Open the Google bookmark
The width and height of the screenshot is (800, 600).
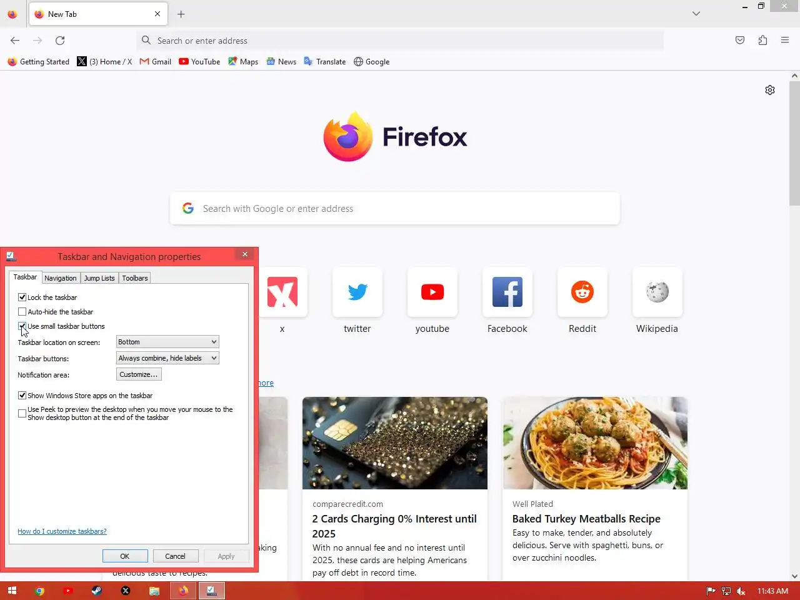pos(371,62)
